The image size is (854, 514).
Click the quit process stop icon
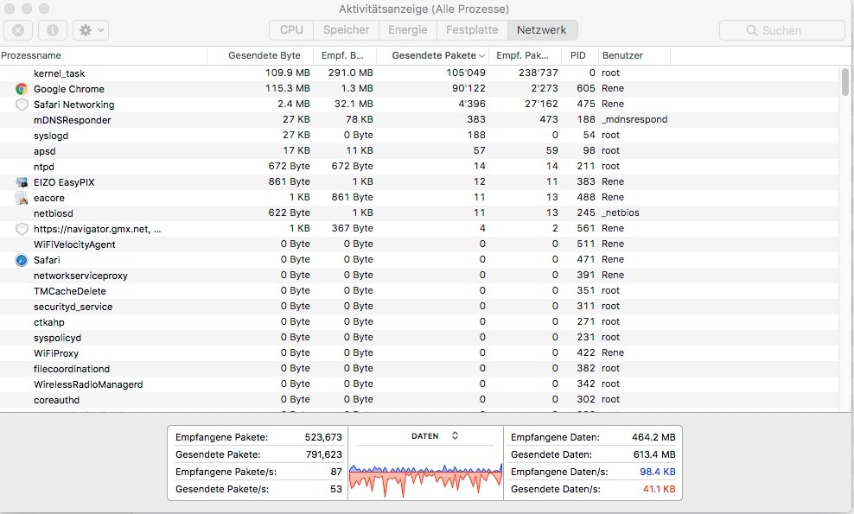pos(18,30)
